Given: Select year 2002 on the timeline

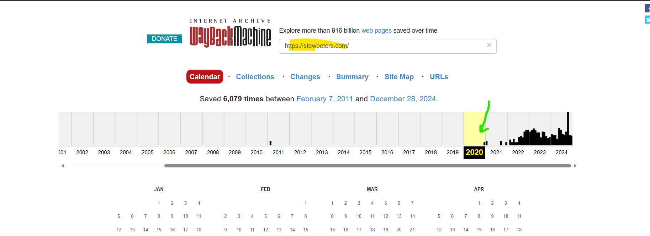Looking at the screenshot, I should [x=82, y=152].
